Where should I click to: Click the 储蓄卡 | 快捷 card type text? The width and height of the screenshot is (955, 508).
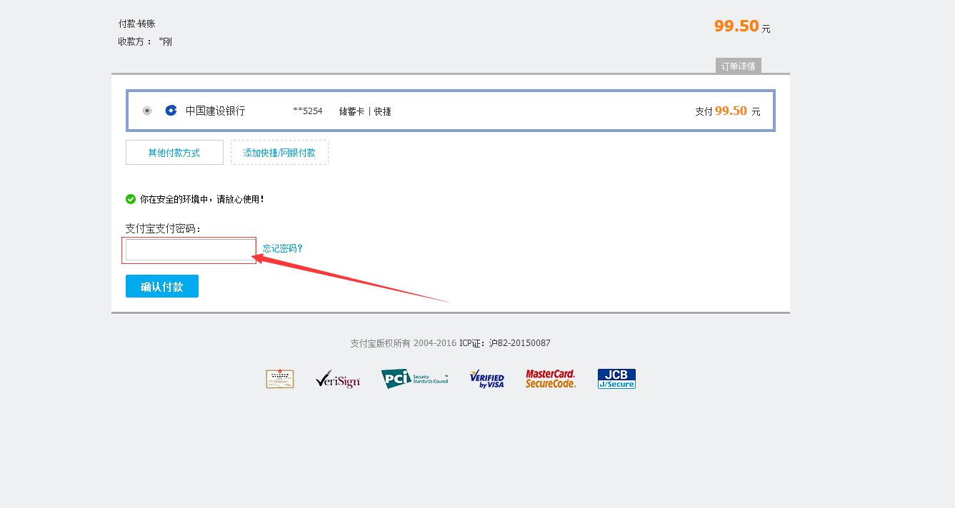365,111
